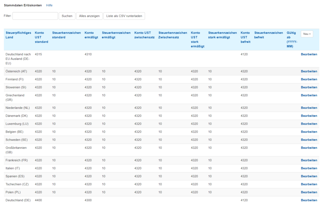Edit the Finnland (FI) row
324x207 pixels.
309,79
